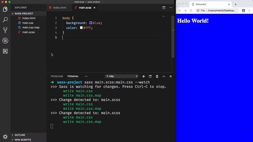Click the browser address bar file path
The width and height of the screenshot is (253, 142).
point(222,11)
